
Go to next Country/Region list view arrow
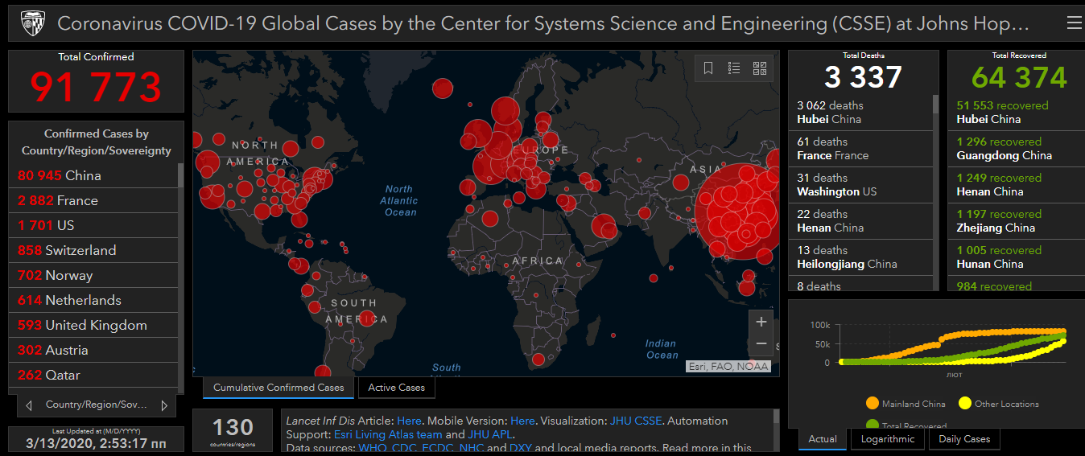164,405
